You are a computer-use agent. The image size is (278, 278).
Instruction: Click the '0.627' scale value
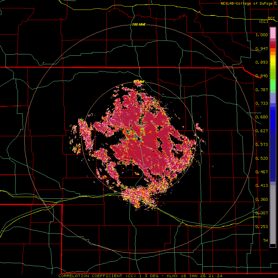[x=262, y=131]
